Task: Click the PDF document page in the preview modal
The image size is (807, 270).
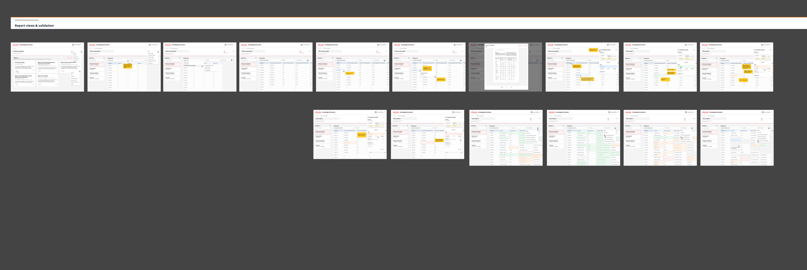Action: click(506, 66)
